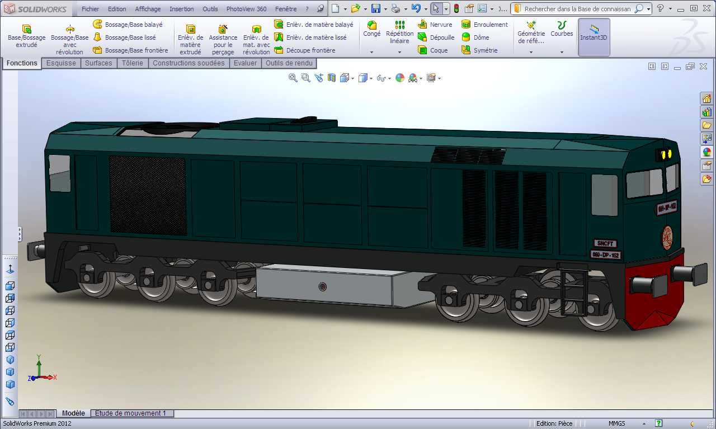
Task: Open the PhotoView 360 menu
Action: pos(246,9)
